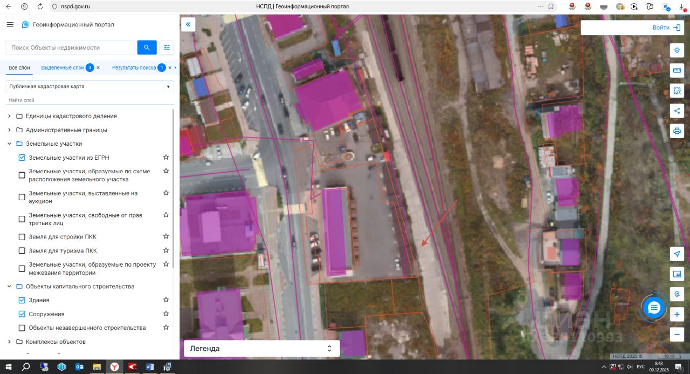
Task: Open 'Публичная кадастровая карта' dropdown
Action: pyautogui.click(x=90, y=86)
